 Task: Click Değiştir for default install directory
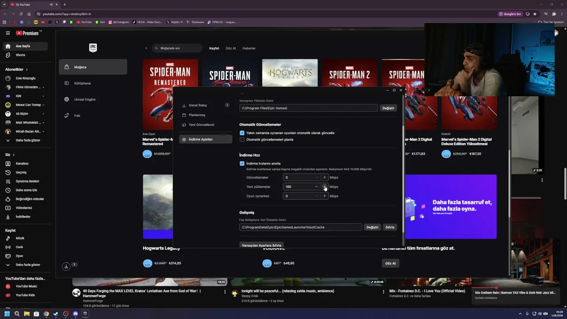coord(388,108)
